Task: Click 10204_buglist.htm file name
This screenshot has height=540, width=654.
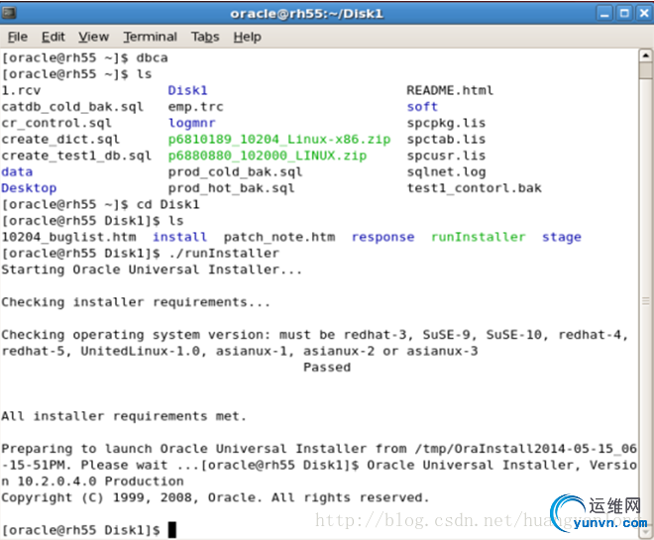Action: (68, 237)
